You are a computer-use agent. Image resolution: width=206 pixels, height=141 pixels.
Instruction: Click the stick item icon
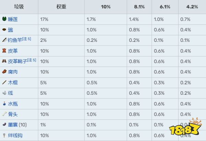click(4, 82)
